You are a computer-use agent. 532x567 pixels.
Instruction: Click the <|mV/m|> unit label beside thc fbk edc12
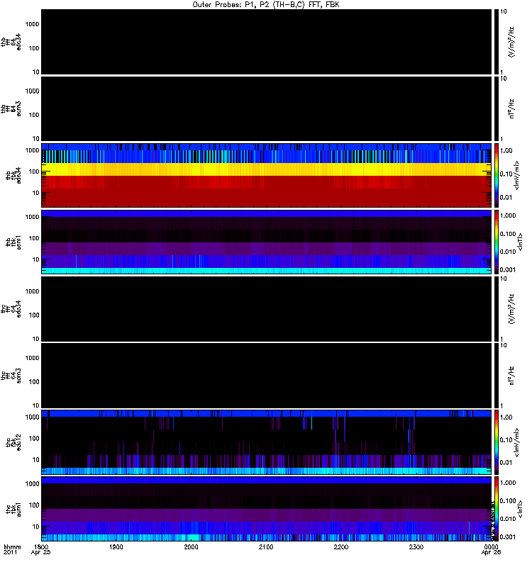pos(517,442)
